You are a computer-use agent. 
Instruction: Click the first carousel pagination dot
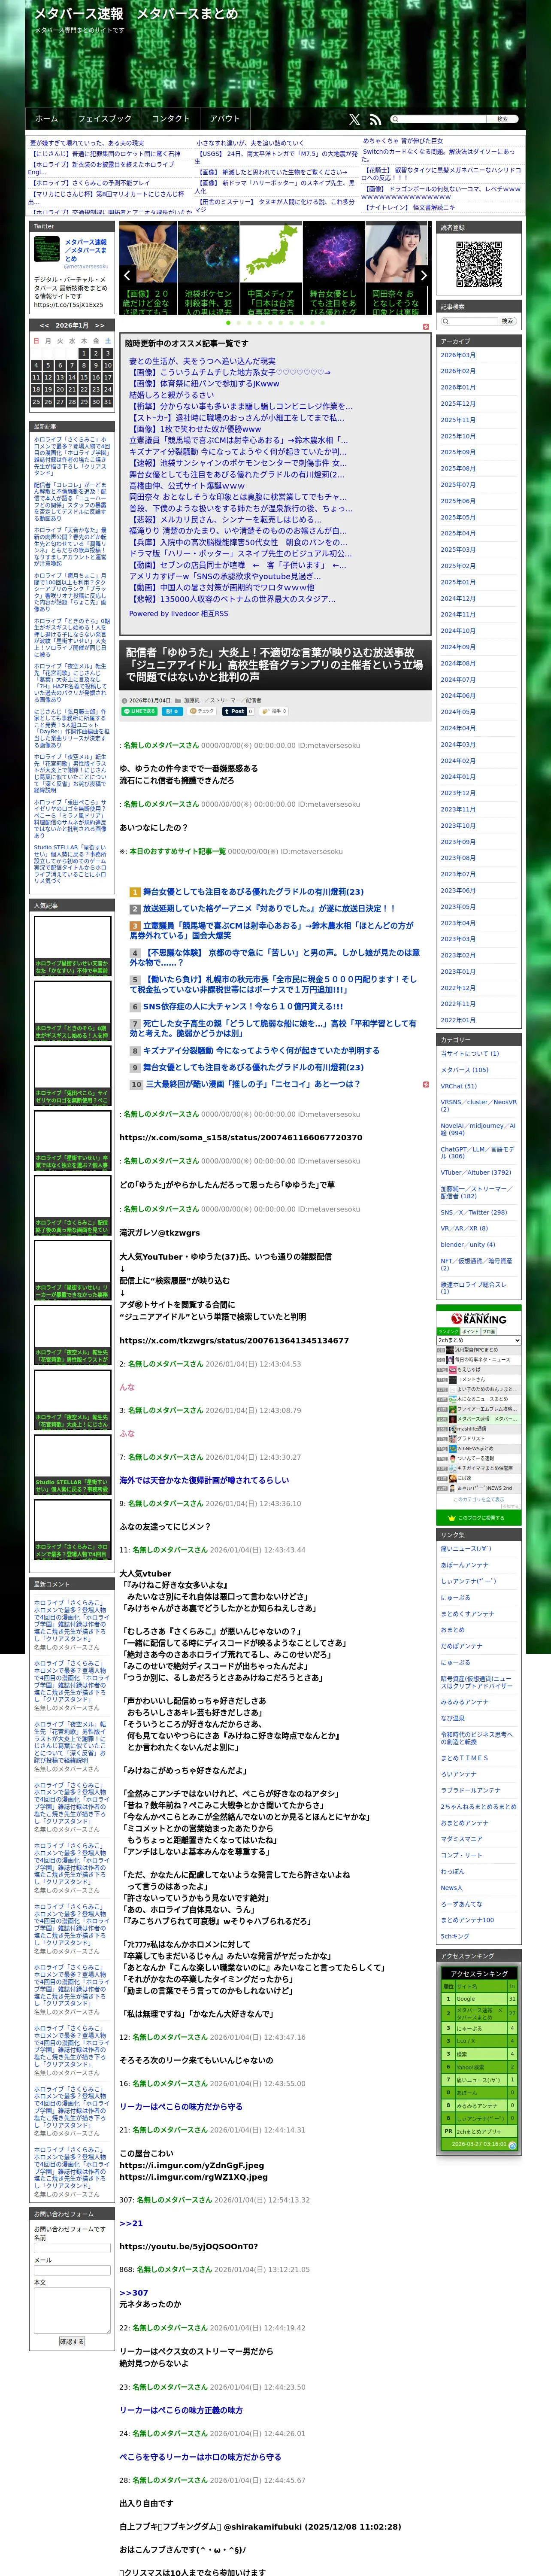pos(227,323)
